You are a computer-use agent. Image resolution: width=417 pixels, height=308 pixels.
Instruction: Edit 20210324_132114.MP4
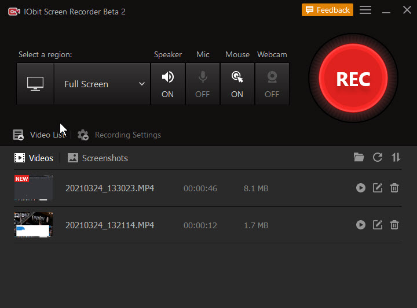pos(378,225)
